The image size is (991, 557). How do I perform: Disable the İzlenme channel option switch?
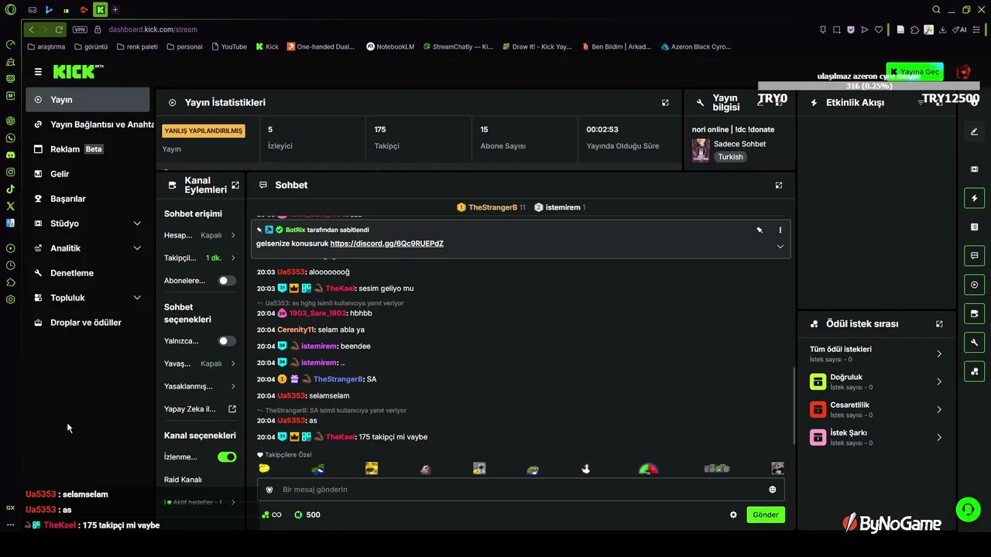[x=227, y=457]
